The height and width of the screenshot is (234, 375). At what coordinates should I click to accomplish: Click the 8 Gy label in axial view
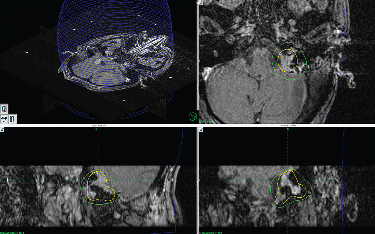pos(305,66)
